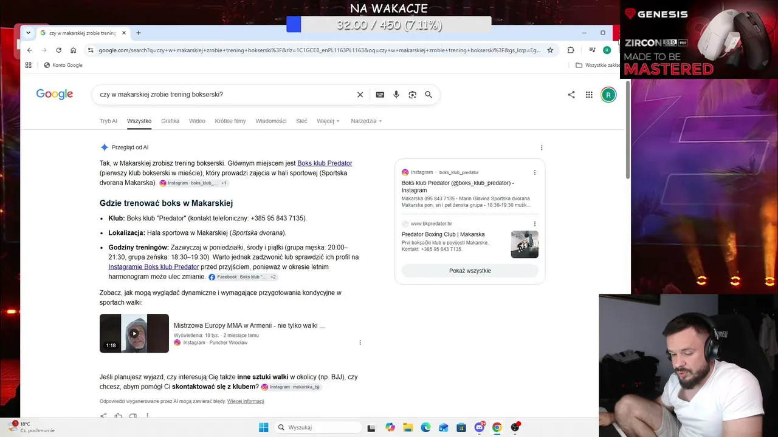
Task: Open Outlook from the taskbar
Action: tap(444, 427)
